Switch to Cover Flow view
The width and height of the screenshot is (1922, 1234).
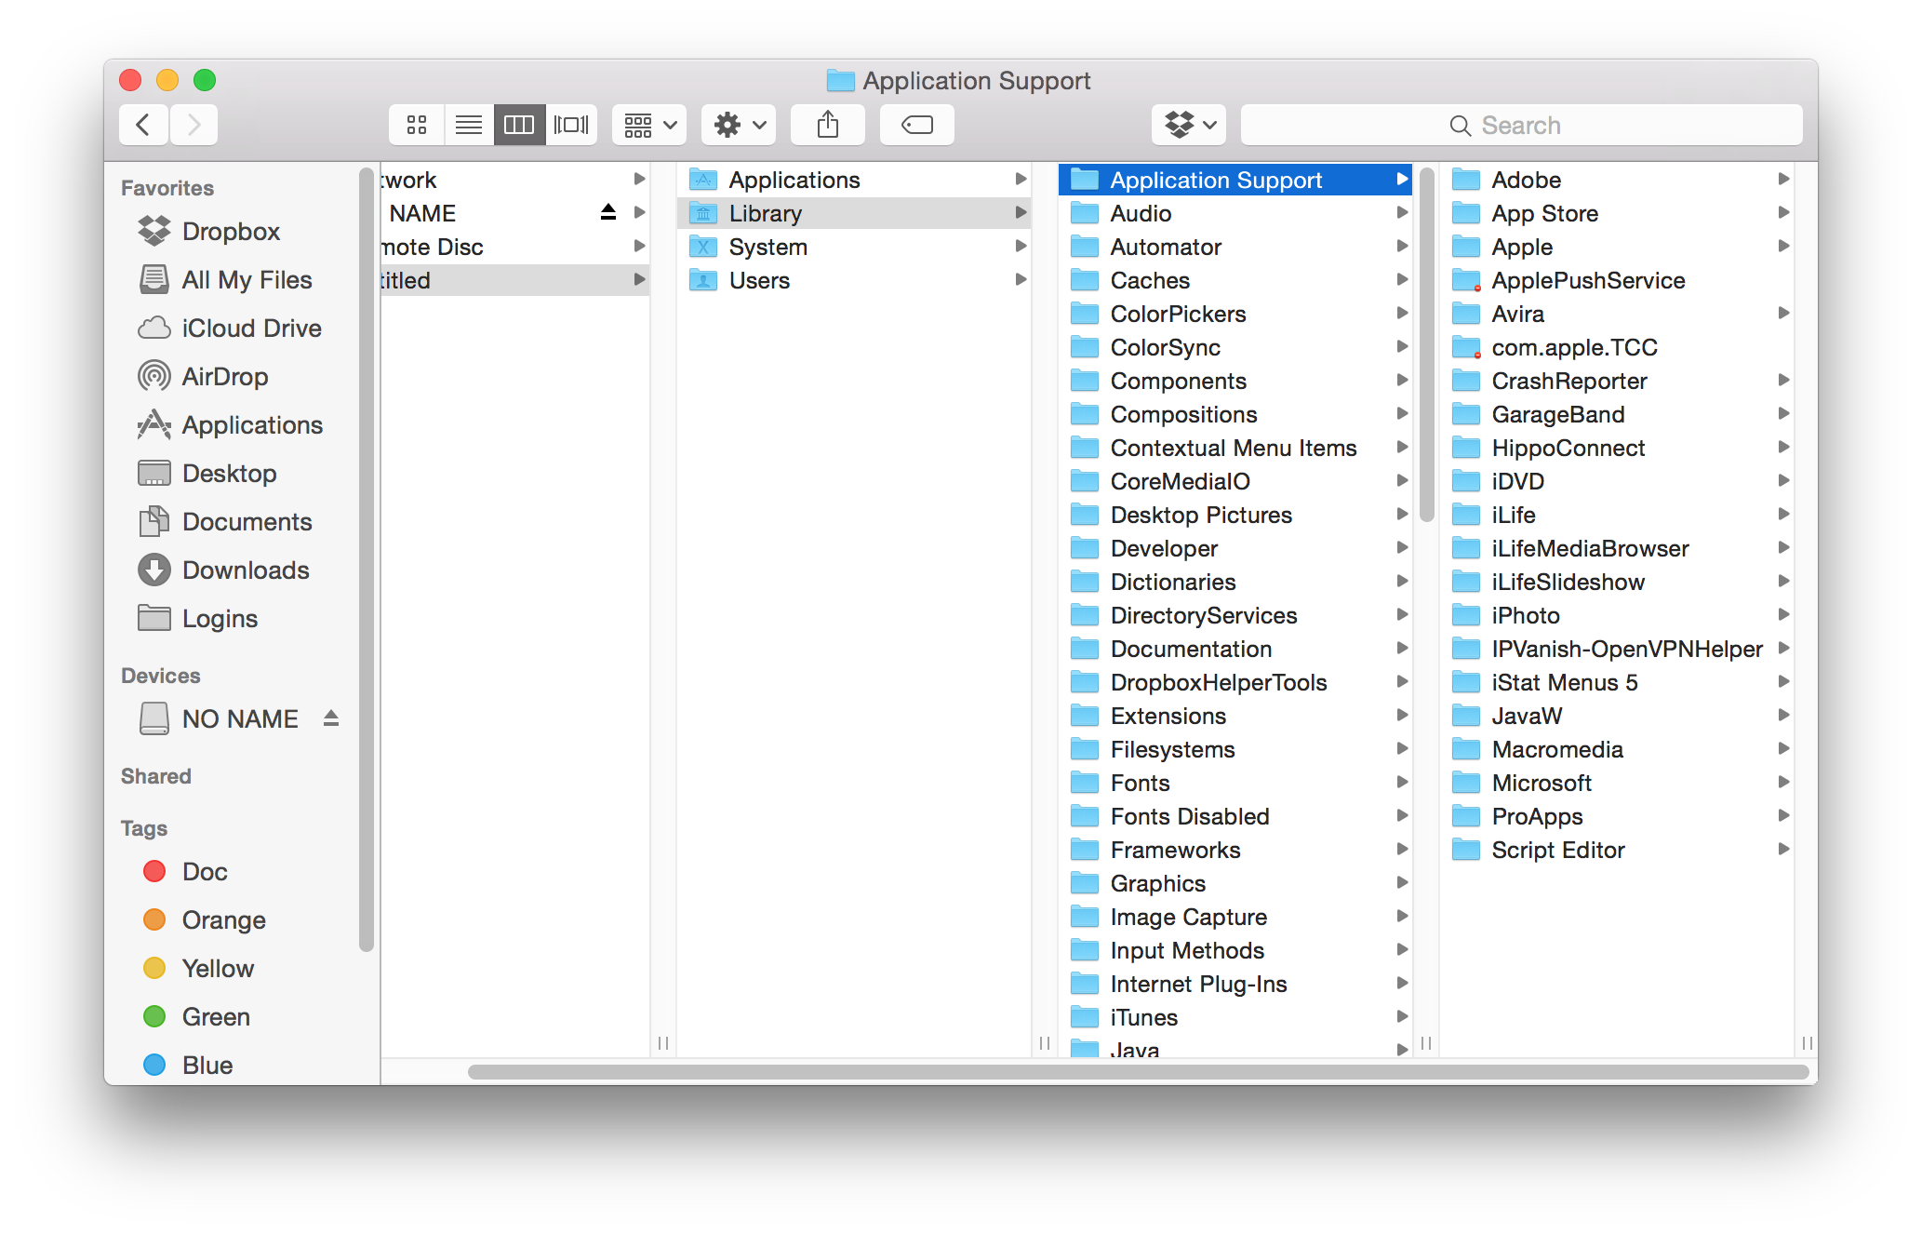tap(571, 125)
